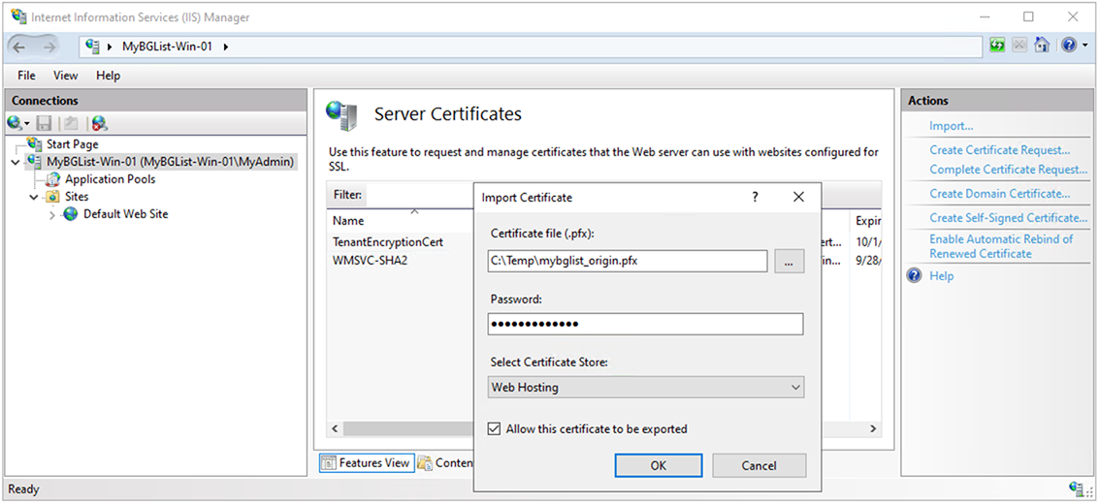Click the MyBGList-Win-01 address bar breadcrumb

(x=167, y=47)
